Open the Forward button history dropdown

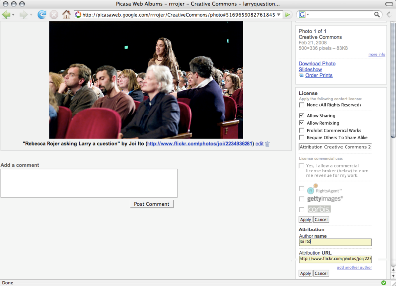[31, 15]
